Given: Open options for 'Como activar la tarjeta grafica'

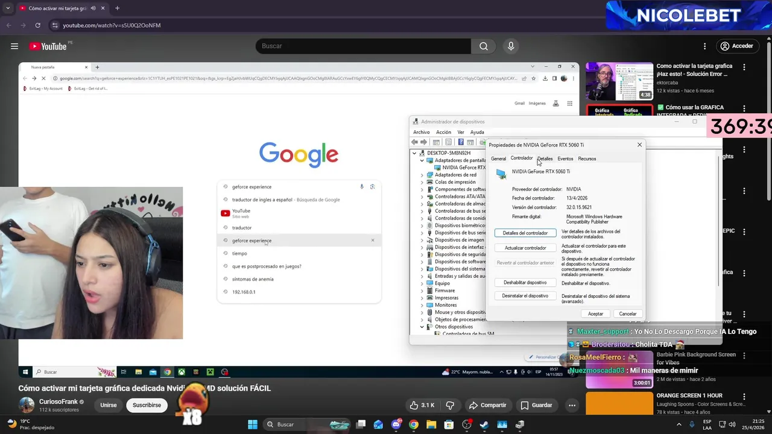Looking at the screenshot, I should pyautogui.click(x=744, y=67).
